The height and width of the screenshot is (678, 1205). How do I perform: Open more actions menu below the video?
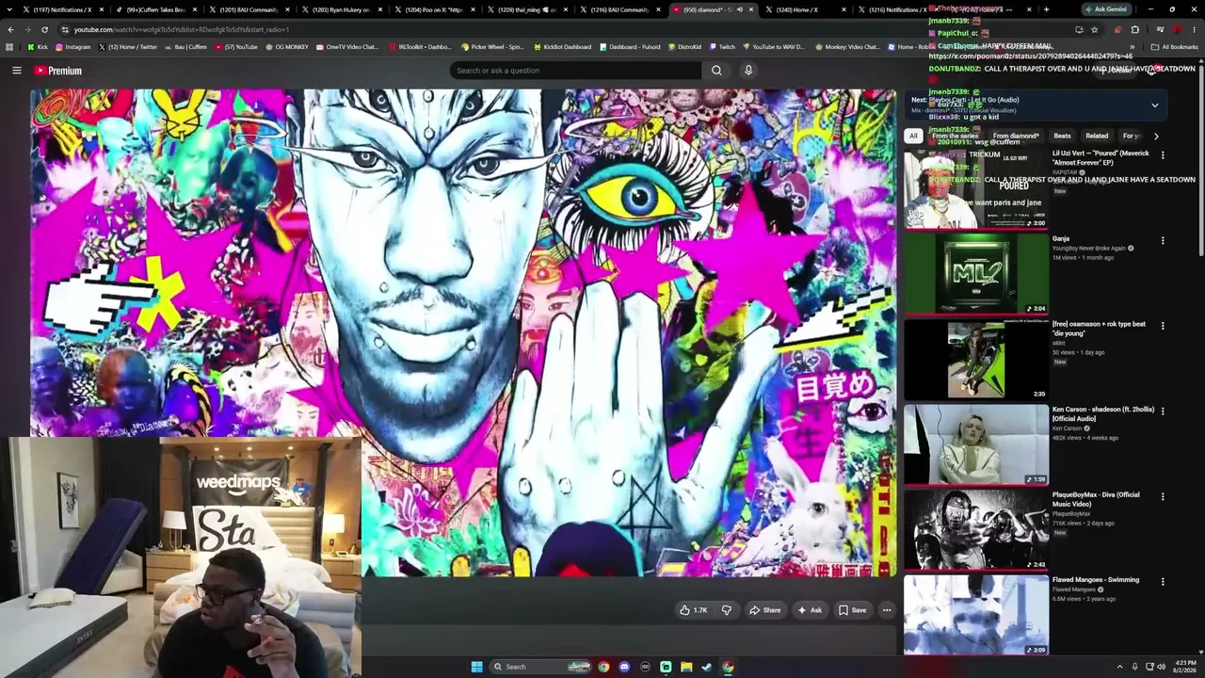tap(887, 610)
